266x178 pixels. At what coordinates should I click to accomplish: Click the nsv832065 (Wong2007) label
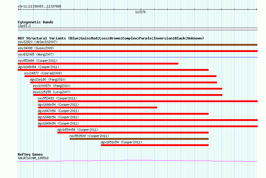point(36,54)
